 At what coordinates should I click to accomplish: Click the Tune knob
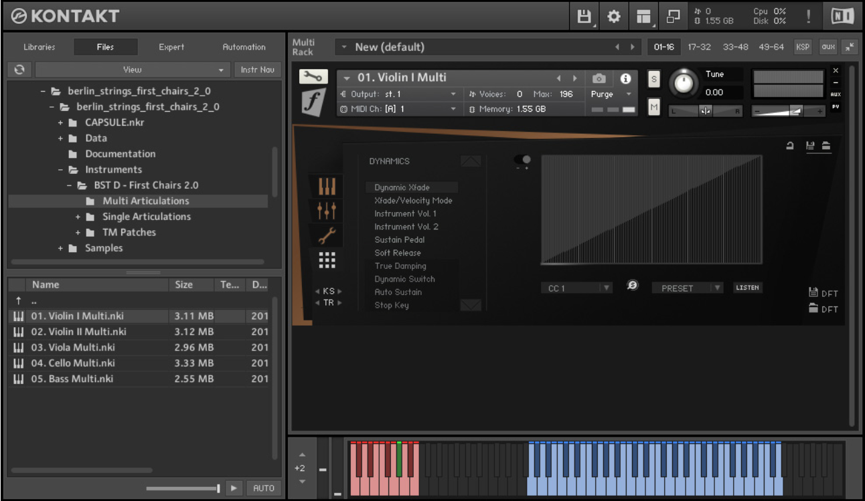[683, 84]
